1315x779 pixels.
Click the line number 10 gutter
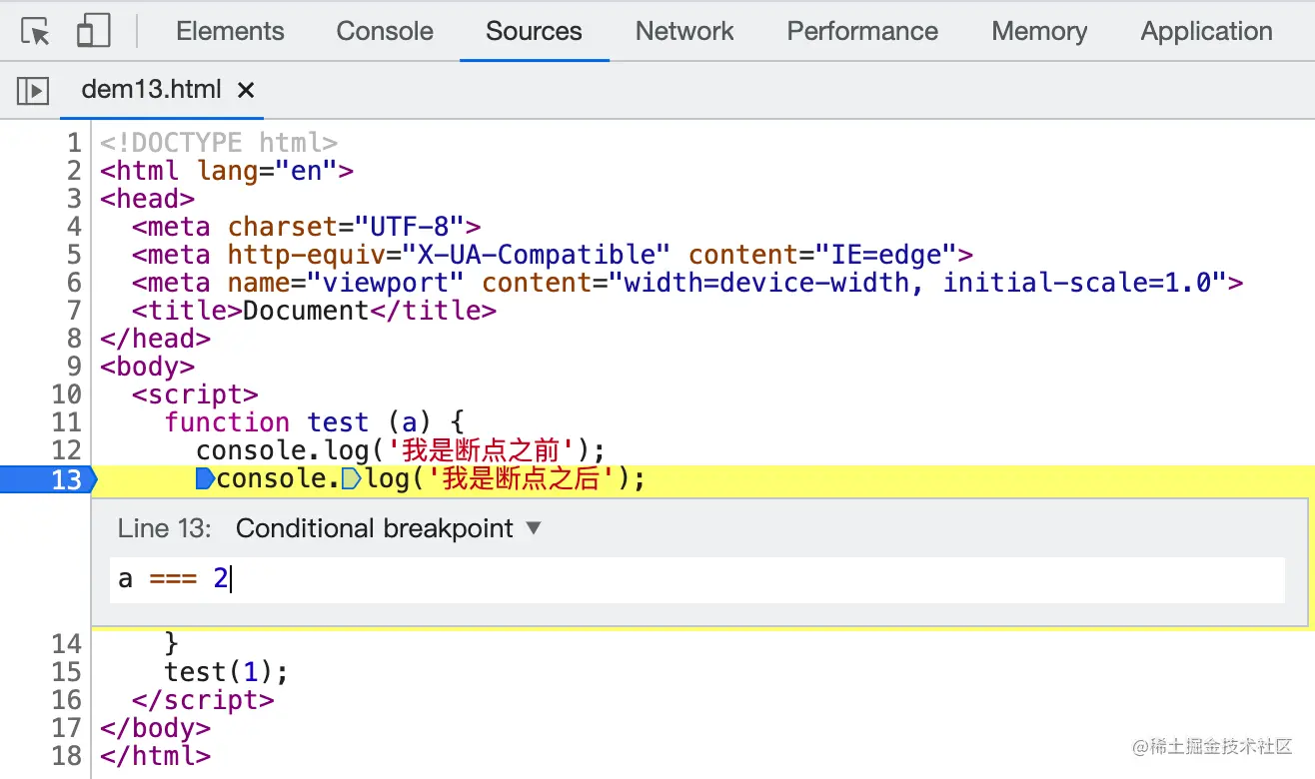[x=66, y=394]
